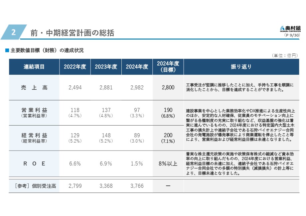This screenshot has height=216, width=306.
Task: Click the 2,800 sales target value
Action: [168, 88]
